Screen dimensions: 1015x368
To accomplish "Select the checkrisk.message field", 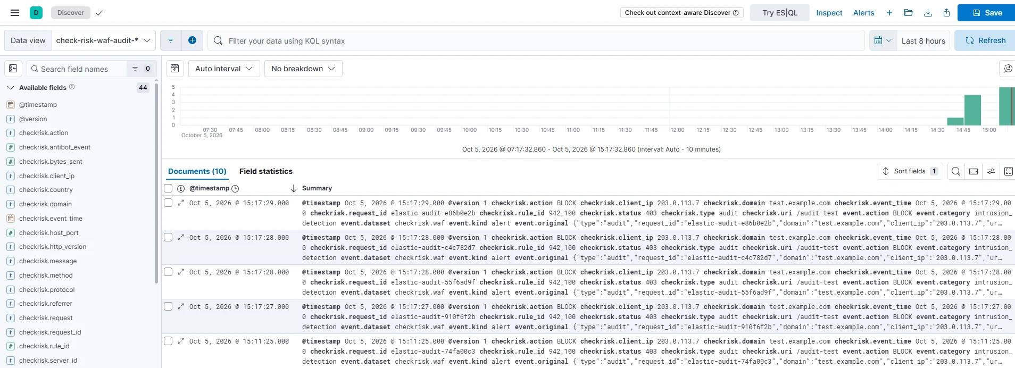I will tap(48, 261).
